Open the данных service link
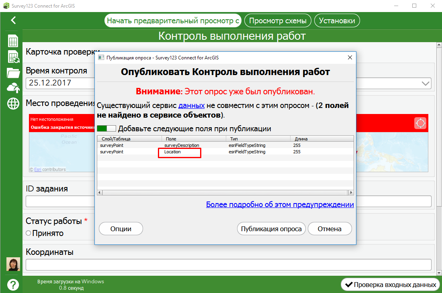Viewport: 442px width, 293px height. tap(191, 106)
